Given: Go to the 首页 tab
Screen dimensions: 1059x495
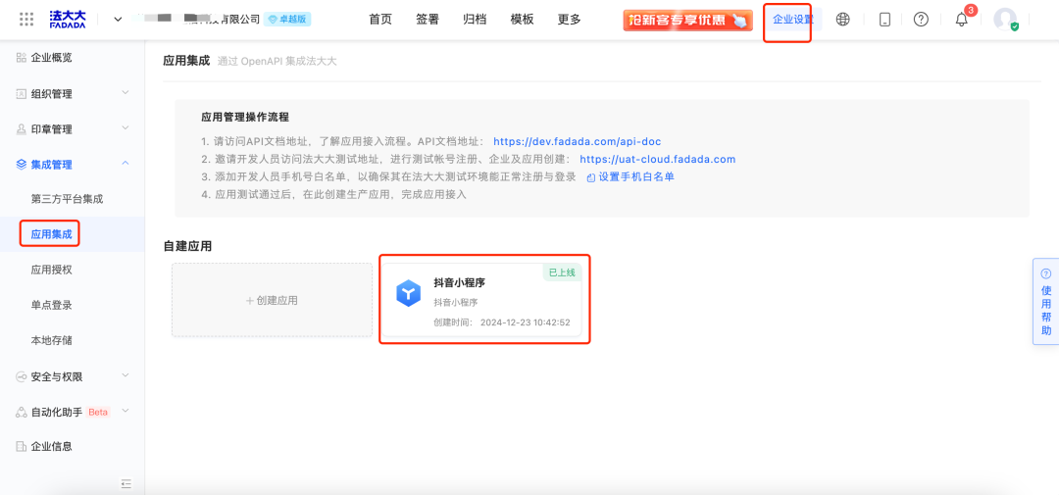Looking at the screenshot, I should 380,20.
